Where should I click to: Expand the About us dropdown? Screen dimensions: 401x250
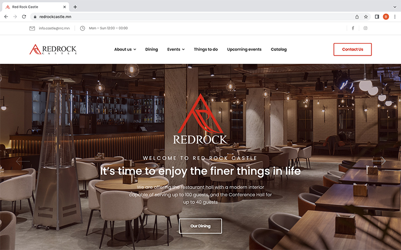(125, 49)
